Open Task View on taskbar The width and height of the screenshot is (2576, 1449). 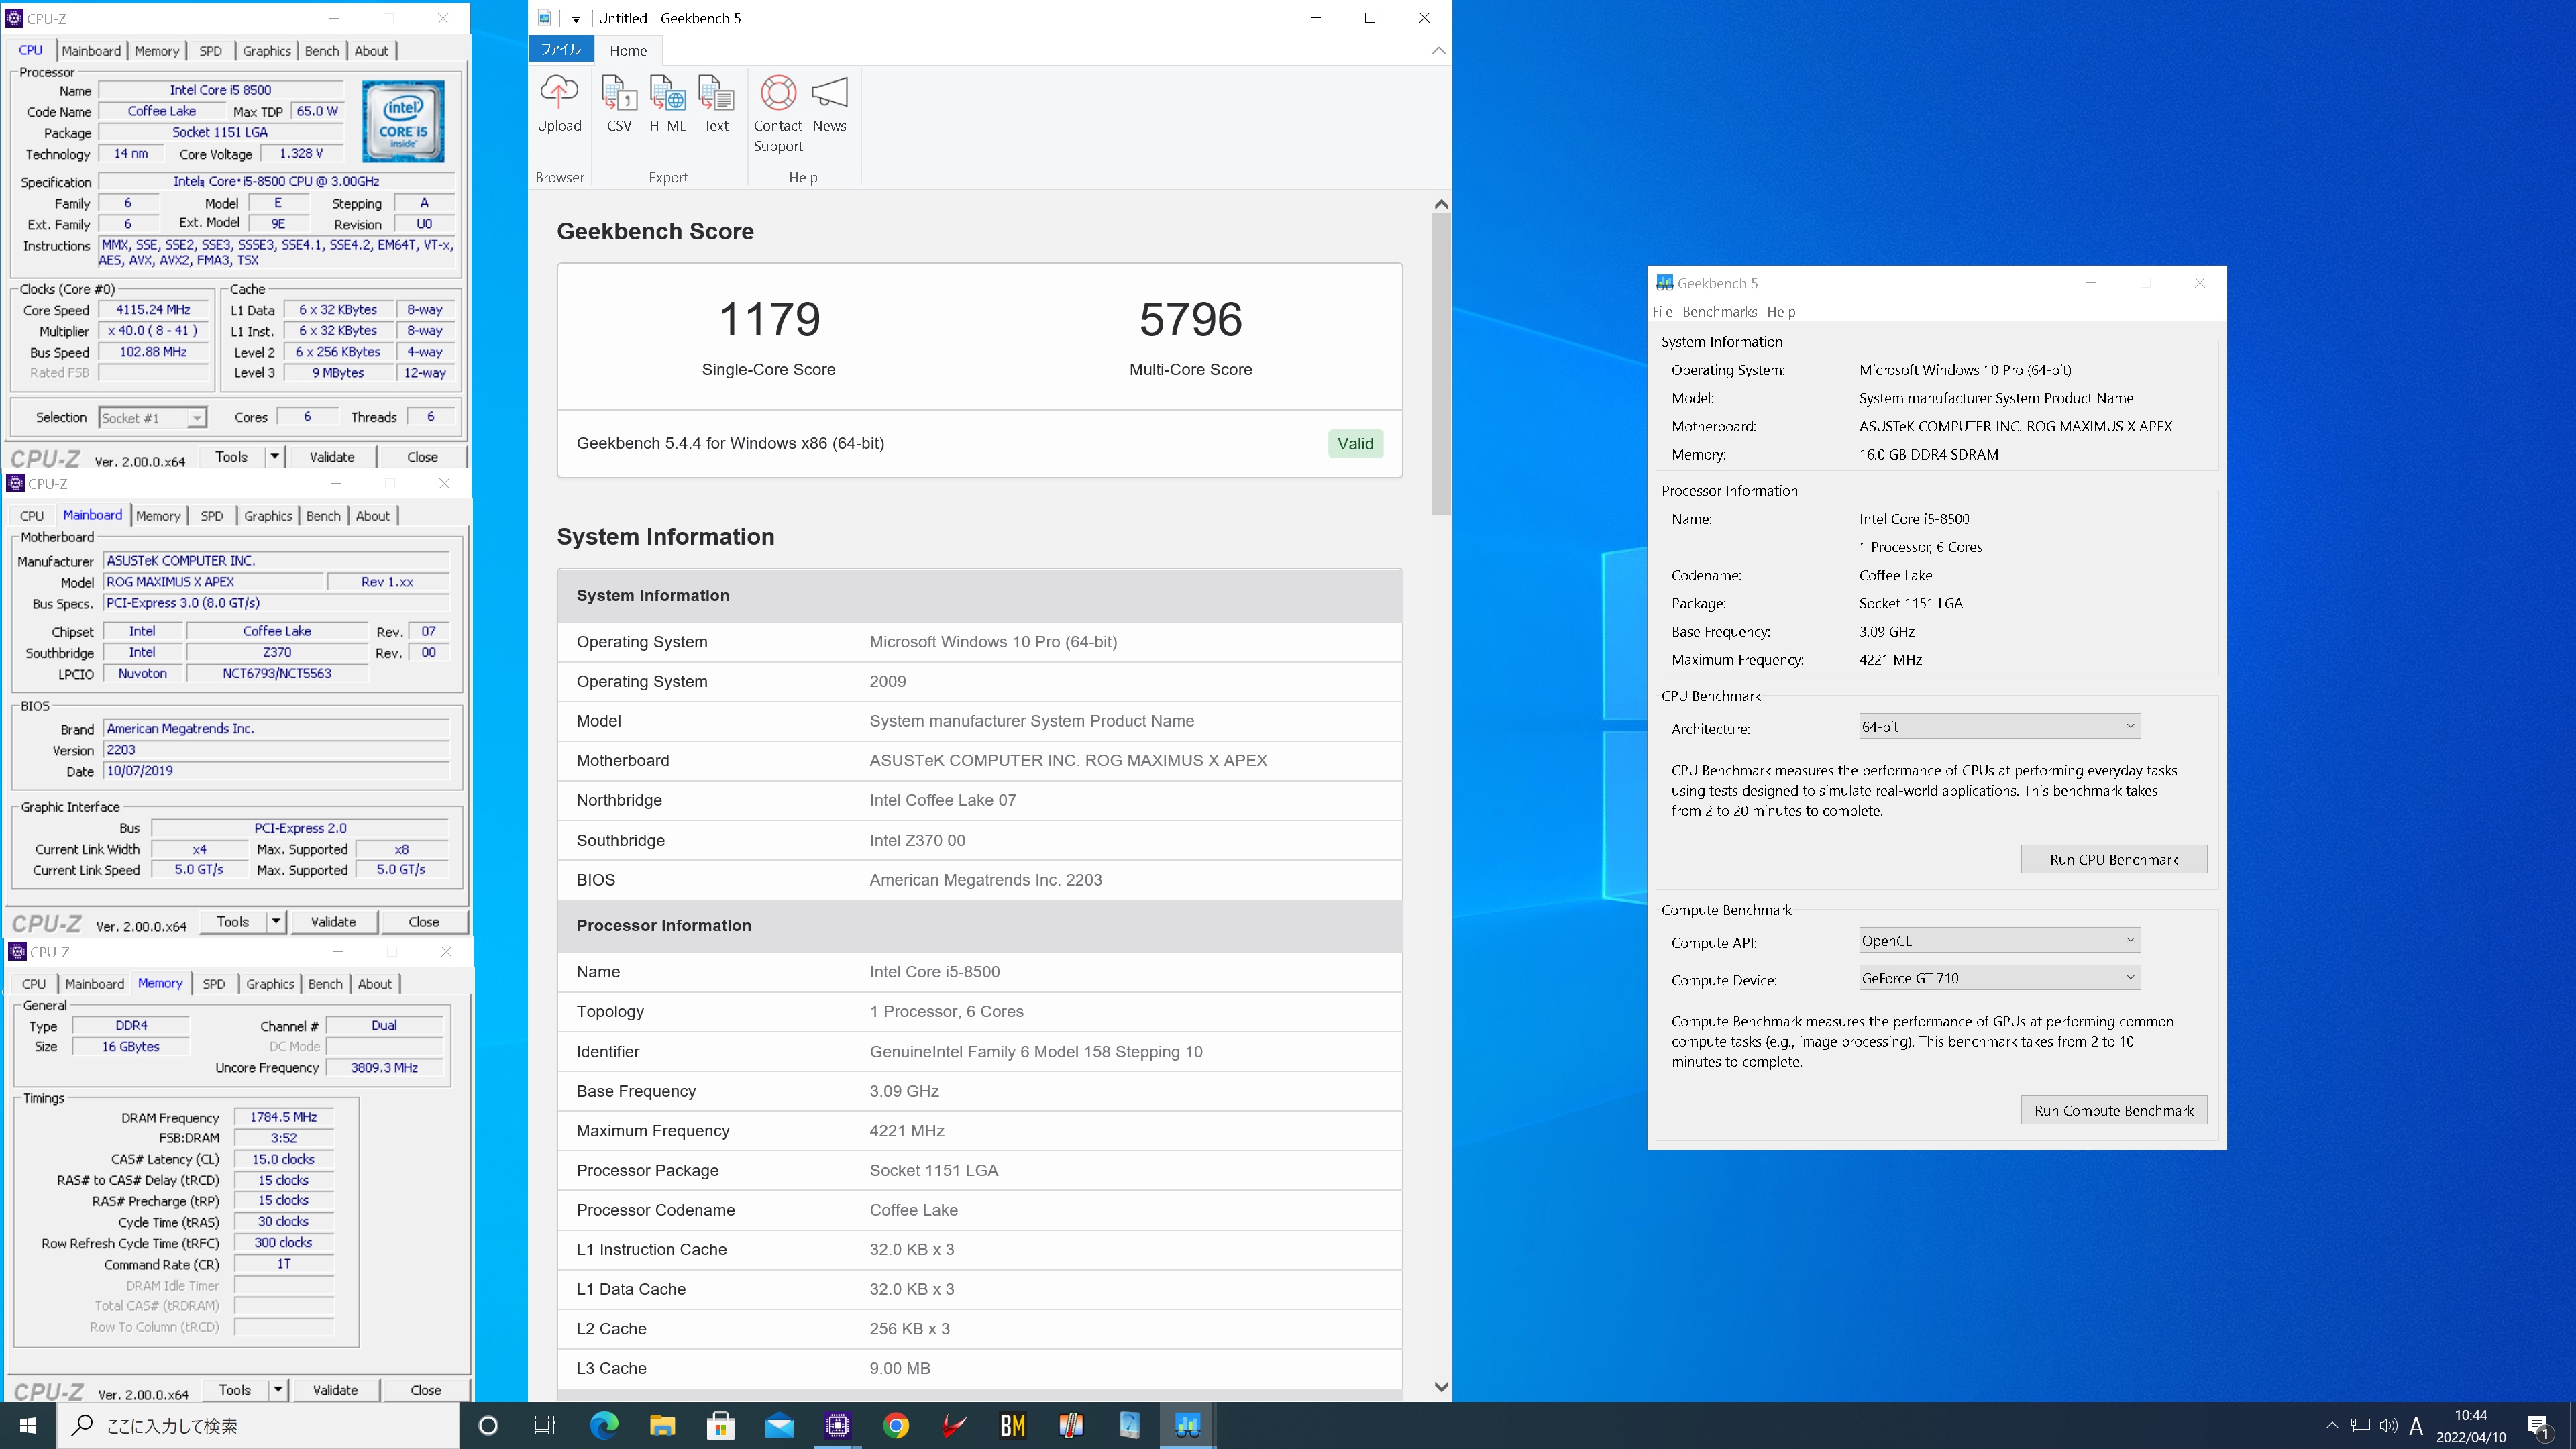[545, 1425]
